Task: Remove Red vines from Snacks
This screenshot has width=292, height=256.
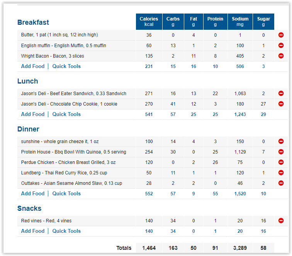Action: click(281, 220)
